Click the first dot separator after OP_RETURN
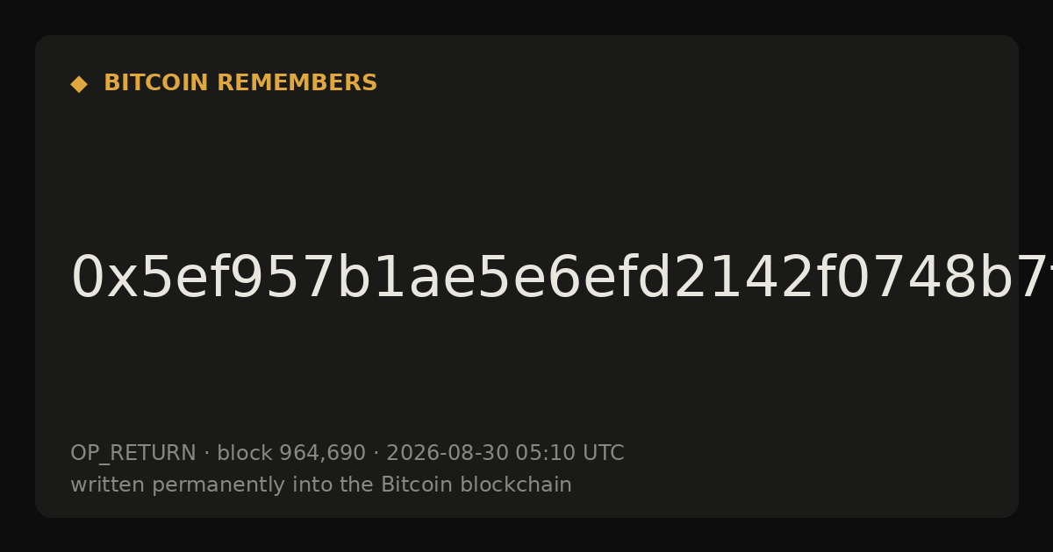The image size is (1053, 552). coord(207,454)
